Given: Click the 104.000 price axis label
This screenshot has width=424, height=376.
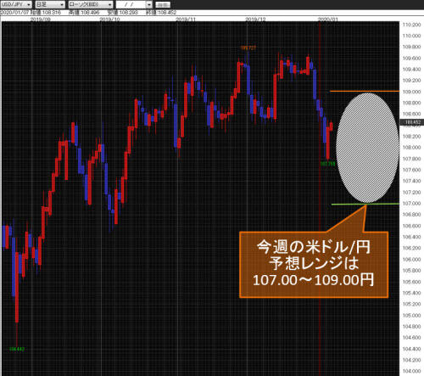Looking at the screenshot, I should 411,371.
